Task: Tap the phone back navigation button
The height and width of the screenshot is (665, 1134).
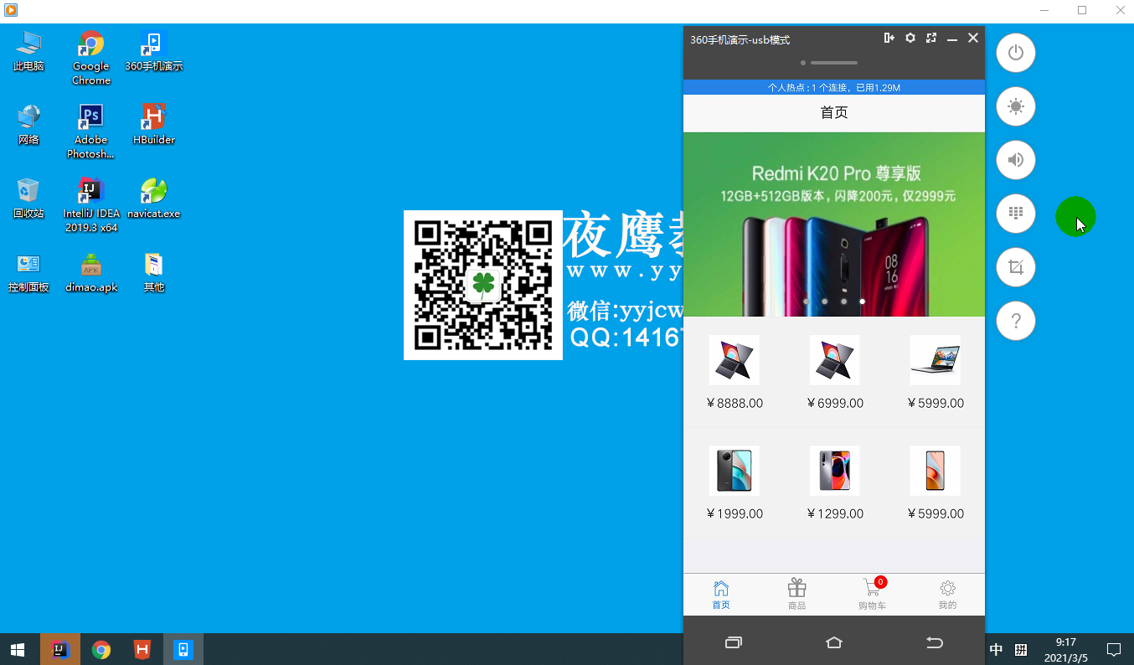Action: (x=935, y=642)
